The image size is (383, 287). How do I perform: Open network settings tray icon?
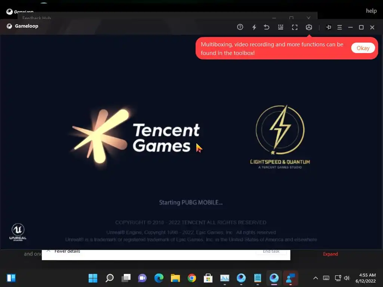click(338, 278)
